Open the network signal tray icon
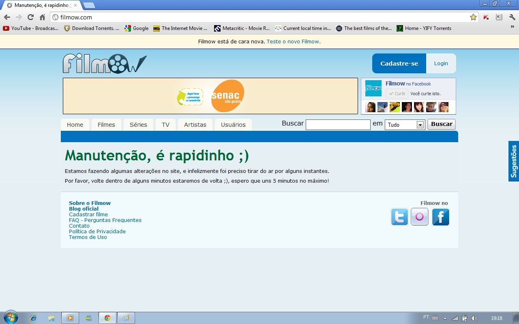The width and height of the screenshot is (519, 324). pos(455,318)
